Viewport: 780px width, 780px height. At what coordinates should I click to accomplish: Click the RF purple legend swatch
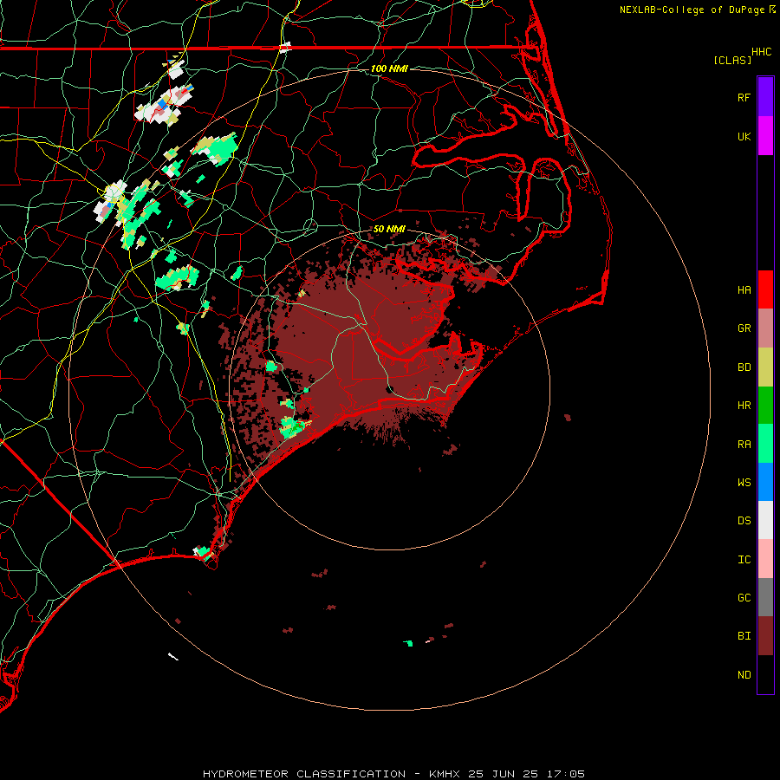[765, 97]
